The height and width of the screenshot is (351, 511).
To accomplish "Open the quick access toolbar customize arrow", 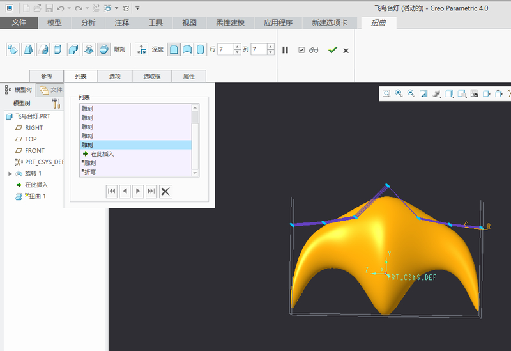I will click(137, 8).
